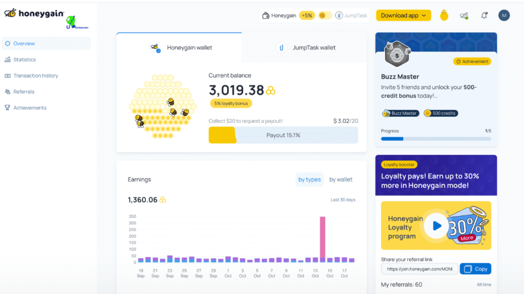This screenshot has width=524, height=294.
Task: Click the honey pot icon in header
Action: (x=444, y=15)
